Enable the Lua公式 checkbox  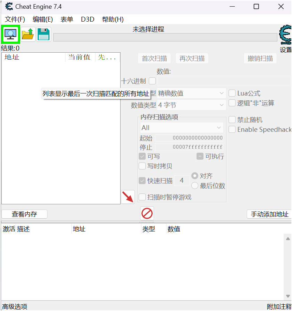coord(232,93)
